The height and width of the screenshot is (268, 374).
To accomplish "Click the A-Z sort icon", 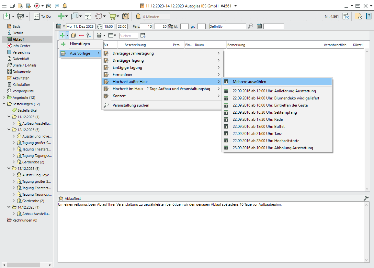I will pos(89,36).
